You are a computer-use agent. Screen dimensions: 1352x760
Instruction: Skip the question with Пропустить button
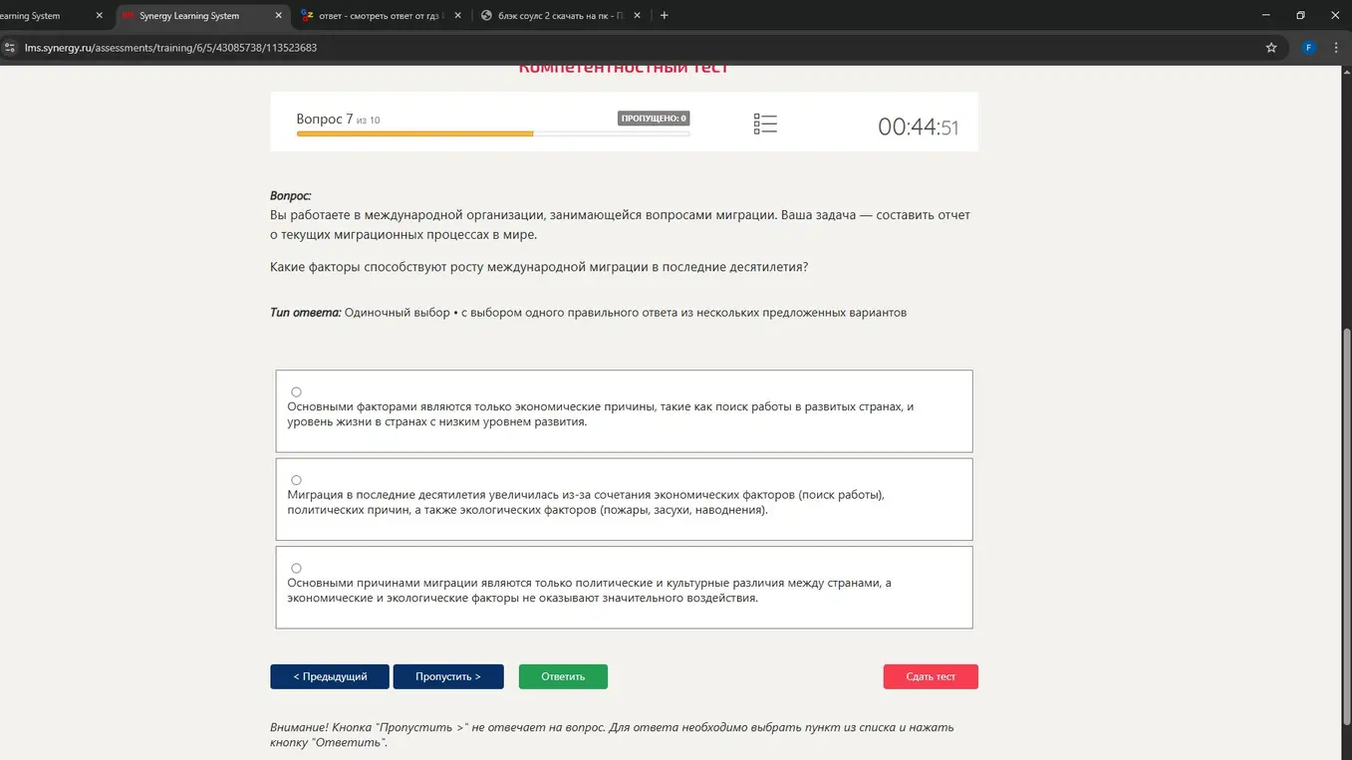(x=448, y=676)
